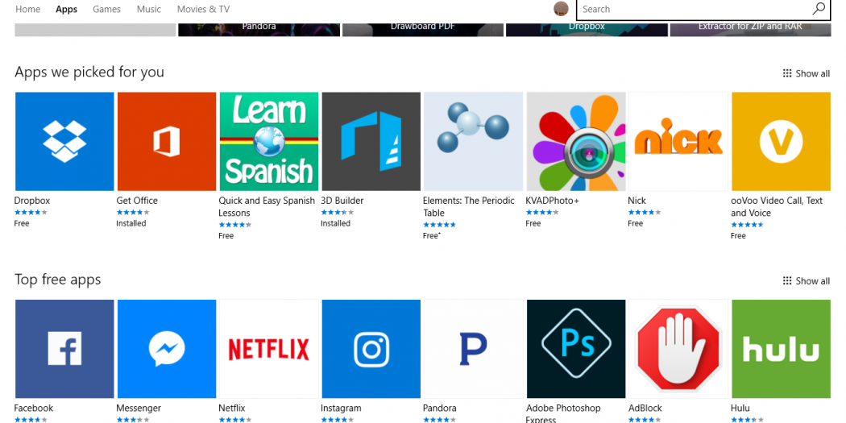Open the Hulu app tile
This screenshot has width=846, height=423.
[x=782, y=349]
